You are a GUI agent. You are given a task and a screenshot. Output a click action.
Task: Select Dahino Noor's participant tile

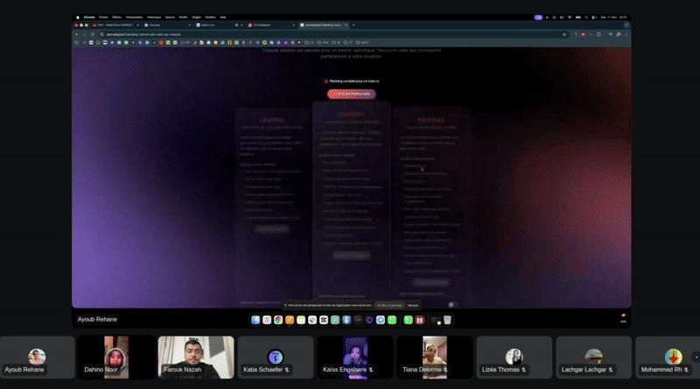116,357
